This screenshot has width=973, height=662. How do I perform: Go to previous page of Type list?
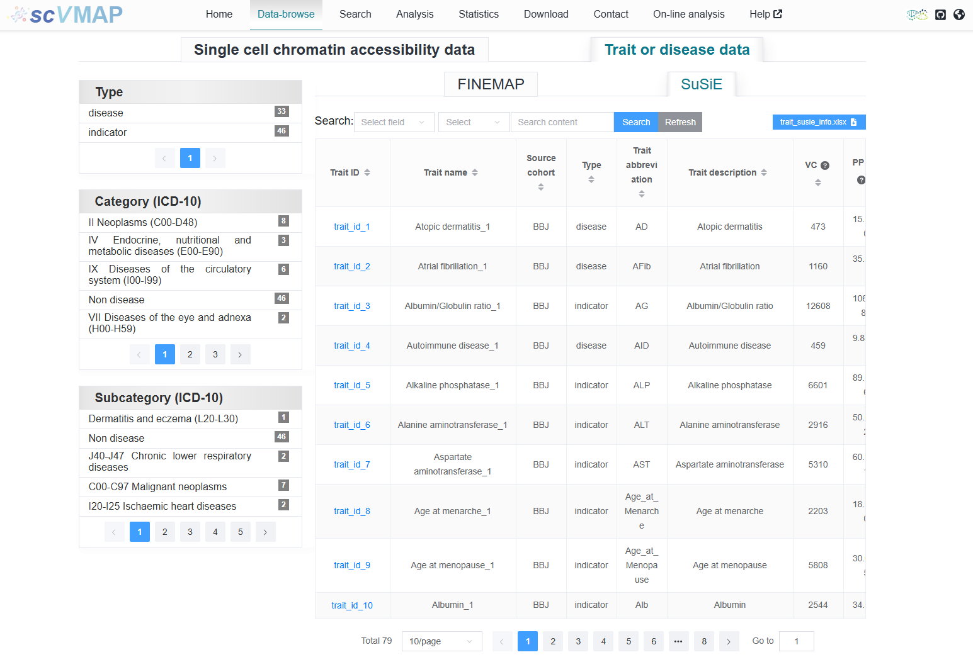[x=165, y=158]
